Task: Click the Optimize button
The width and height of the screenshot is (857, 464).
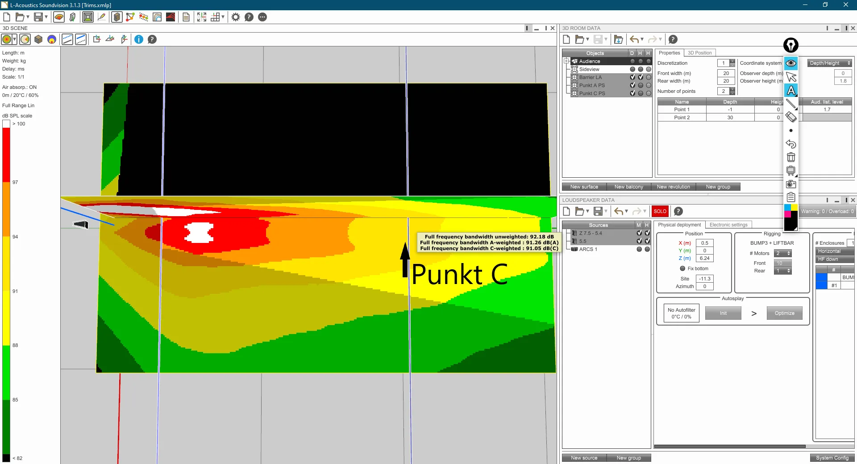Action: (x=784, y=313)
